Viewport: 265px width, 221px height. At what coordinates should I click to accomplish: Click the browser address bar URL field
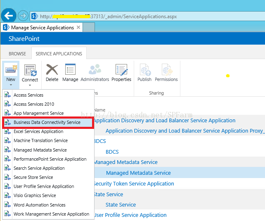[147, 17]
